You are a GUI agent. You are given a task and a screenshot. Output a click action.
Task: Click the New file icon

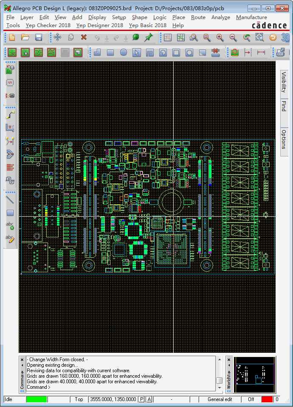pos(12,38)
